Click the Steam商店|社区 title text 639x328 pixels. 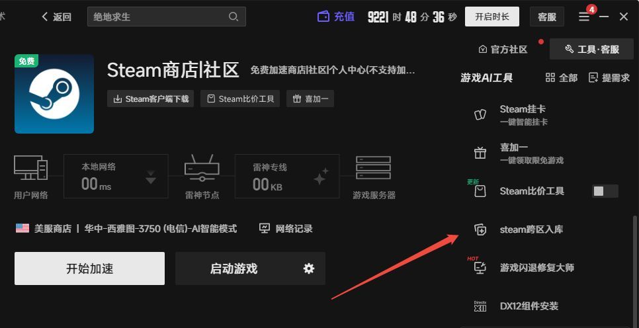point(173,70)
